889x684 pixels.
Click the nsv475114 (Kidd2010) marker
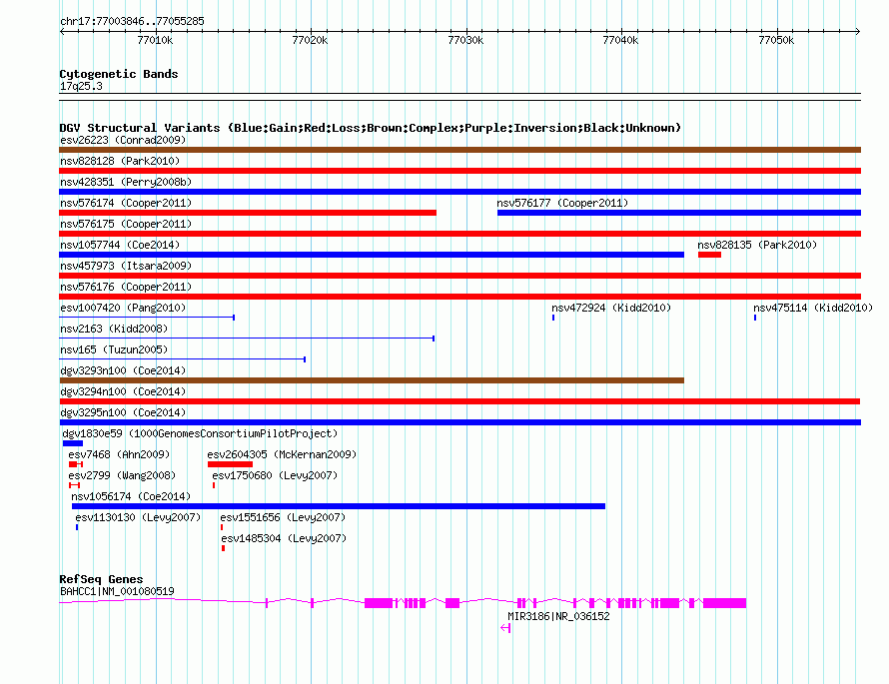[755, 318]
